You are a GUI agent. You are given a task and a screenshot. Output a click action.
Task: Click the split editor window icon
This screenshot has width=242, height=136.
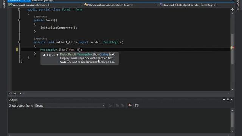(x=232, y=9)
